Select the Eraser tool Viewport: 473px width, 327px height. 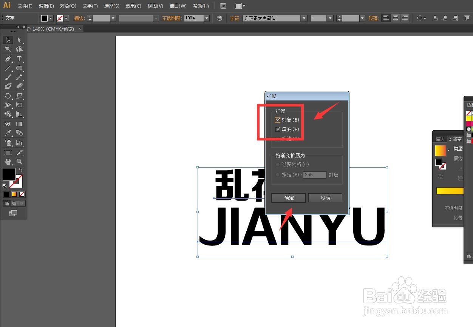click(x=19, y=86)
